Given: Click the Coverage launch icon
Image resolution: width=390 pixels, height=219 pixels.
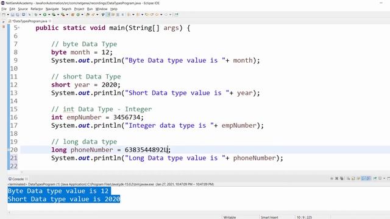Looking at the screenshot, I should pyautogui.click(x=54, y=15).
